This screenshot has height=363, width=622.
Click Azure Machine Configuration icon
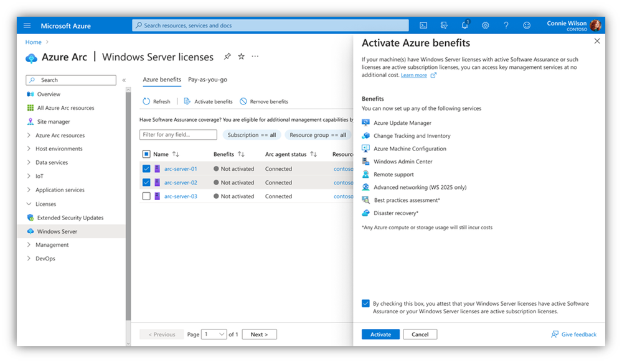tap(365, 149)
